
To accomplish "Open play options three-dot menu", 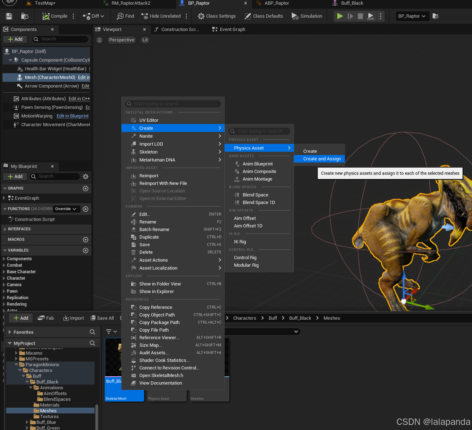I will (x=380, y=16).
